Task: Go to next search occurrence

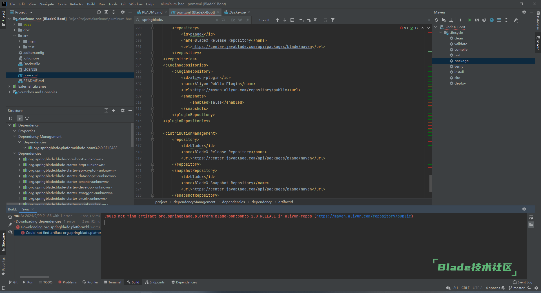Action: (x=285, y=20)
